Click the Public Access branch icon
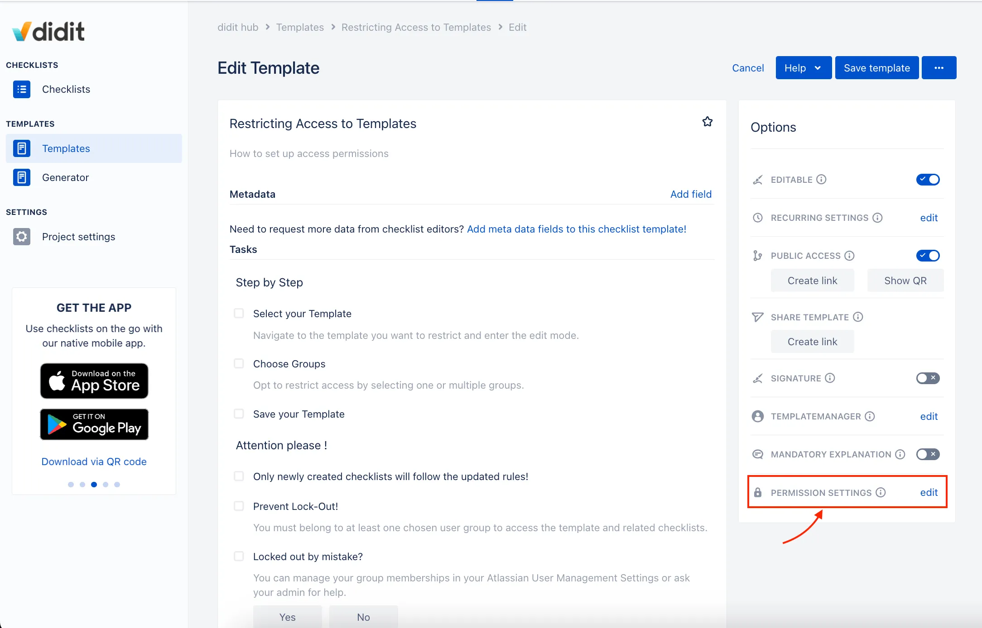The height and width of the screenshot is (628, 982). pos(758,256)
